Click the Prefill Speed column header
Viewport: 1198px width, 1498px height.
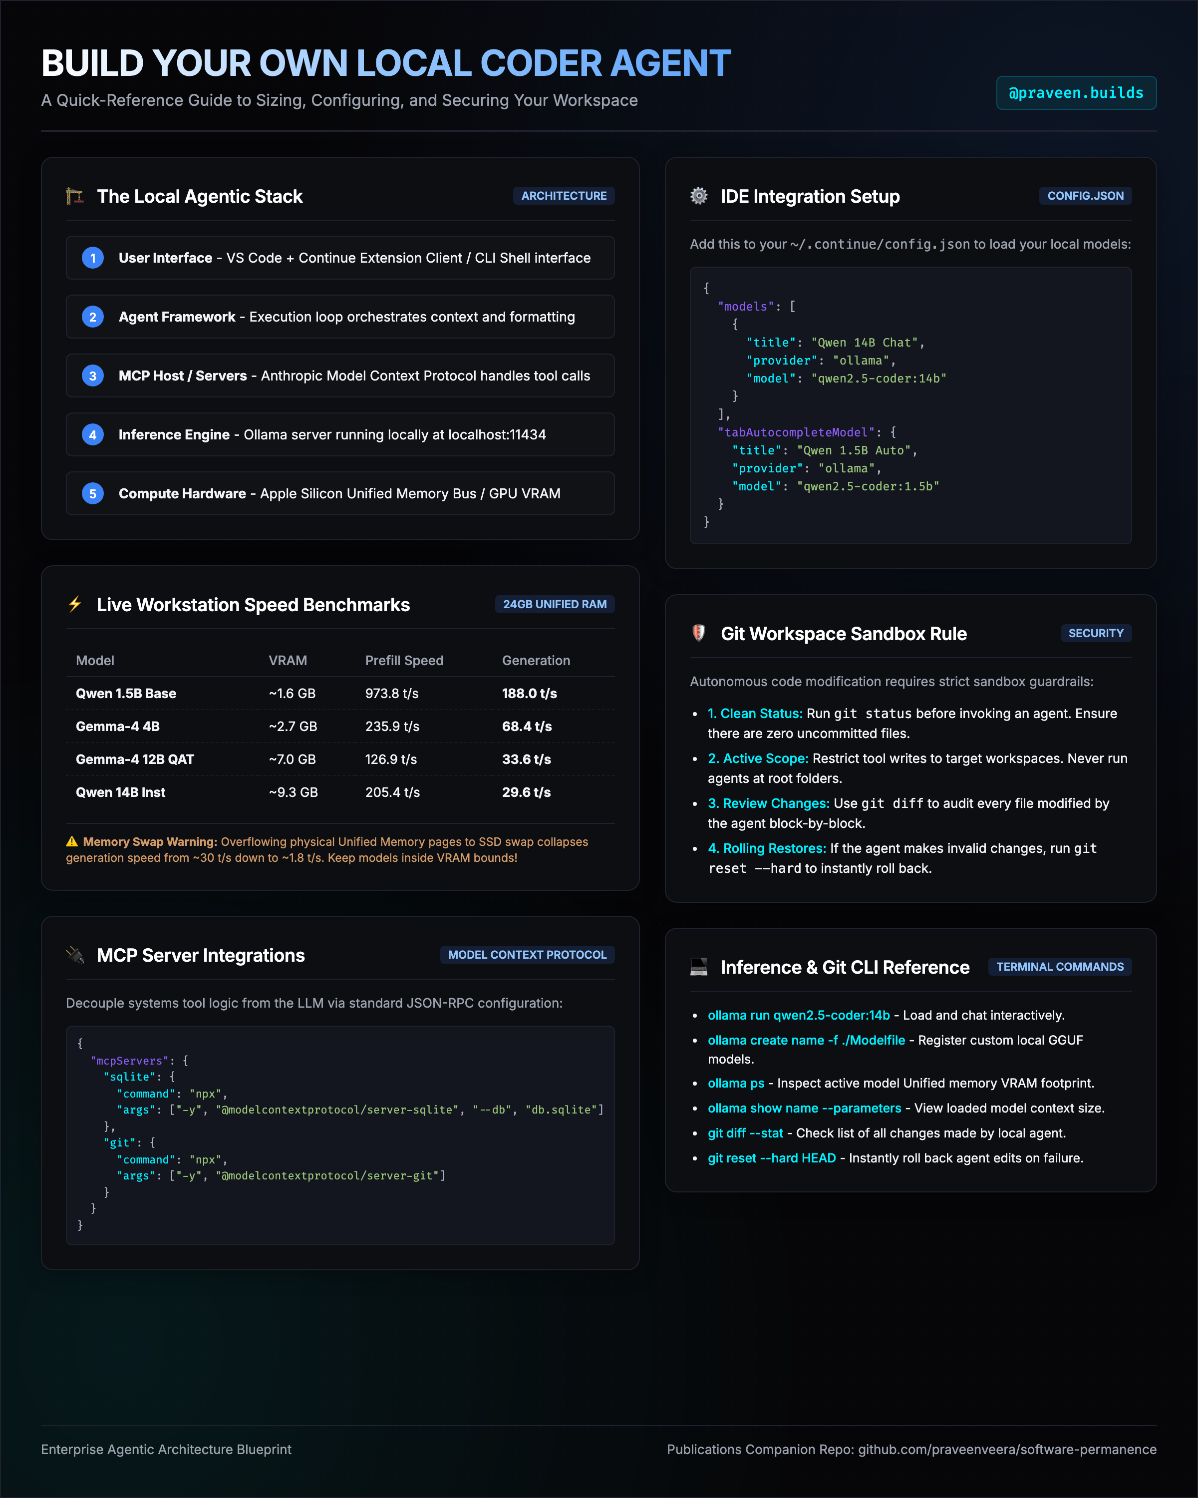[404, 661]
